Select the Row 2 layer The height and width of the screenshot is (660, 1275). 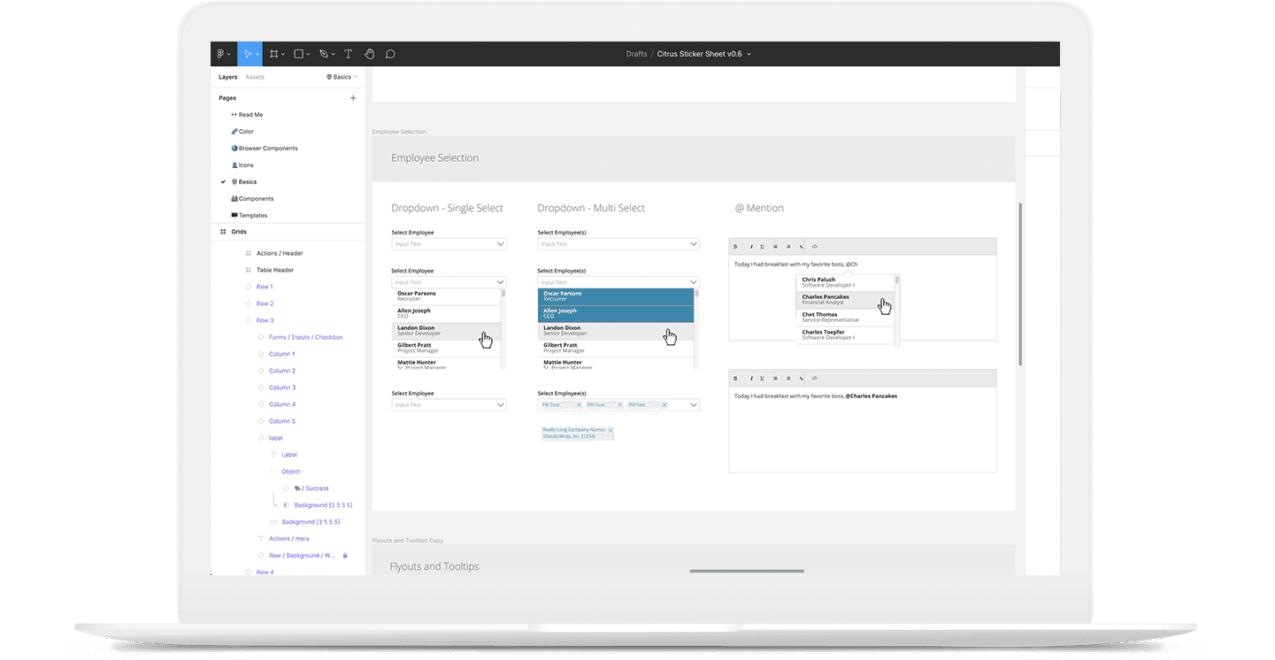tap(265, 304)
